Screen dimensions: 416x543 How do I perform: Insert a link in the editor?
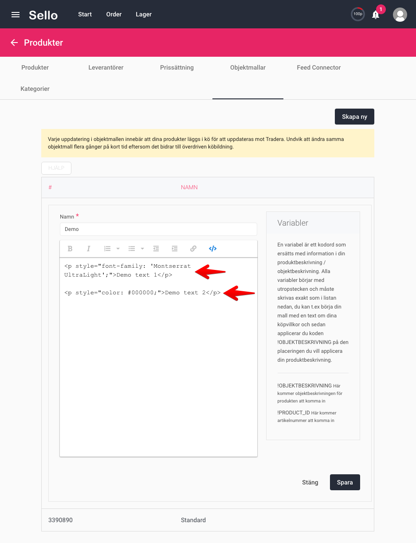(193, 249)
